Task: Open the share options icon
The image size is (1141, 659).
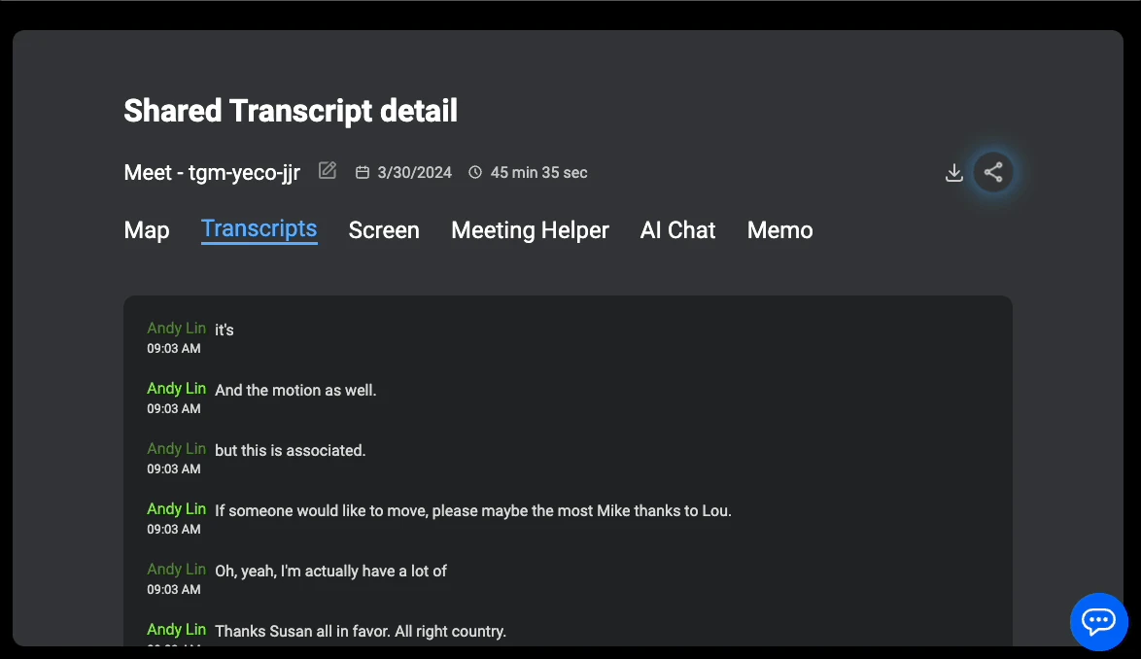Action: (992, 173)
